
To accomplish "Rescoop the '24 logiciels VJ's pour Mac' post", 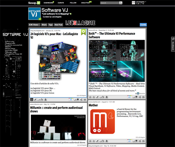I will (85, 99).
